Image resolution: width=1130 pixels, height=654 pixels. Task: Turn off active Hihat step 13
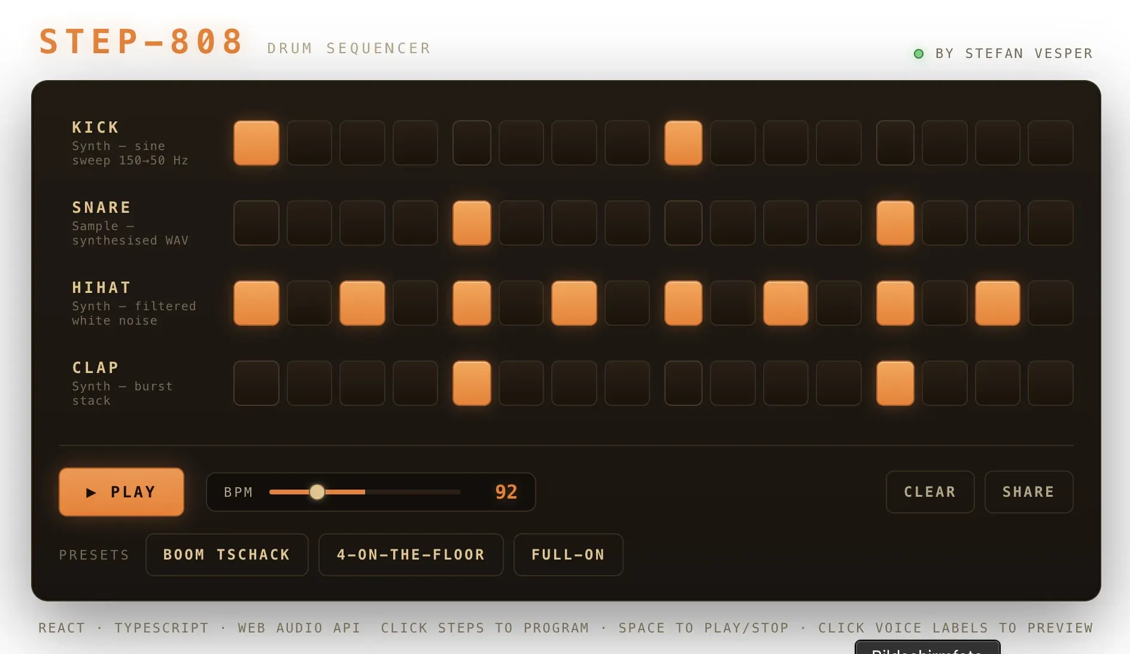895,303
